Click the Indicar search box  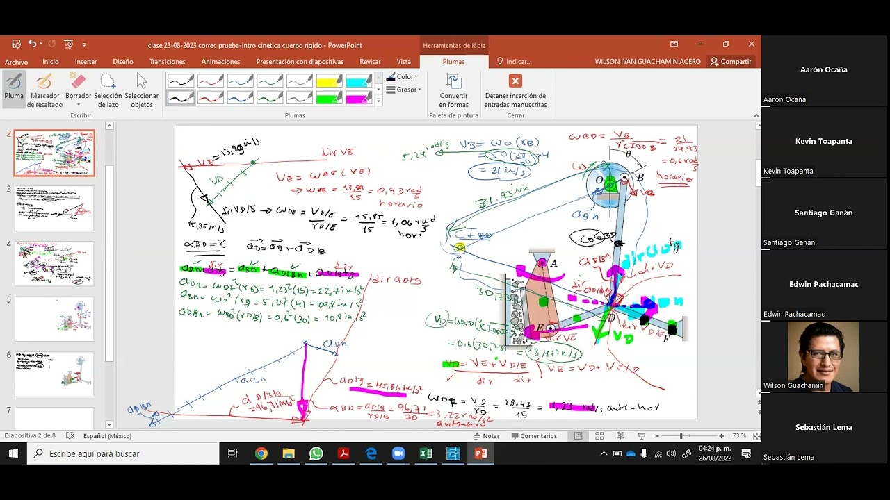point(514,62)
